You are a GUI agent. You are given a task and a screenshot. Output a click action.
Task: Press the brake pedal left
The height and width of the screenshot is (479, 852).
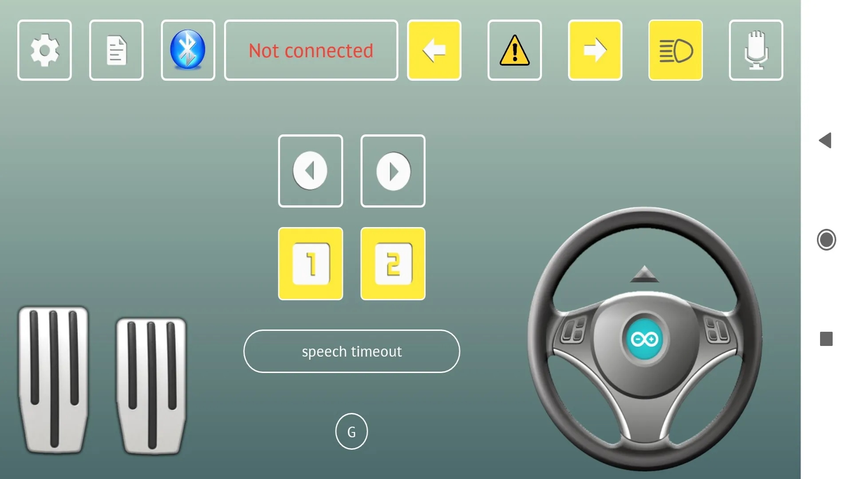pyautogui.click(x=53, y=380)
